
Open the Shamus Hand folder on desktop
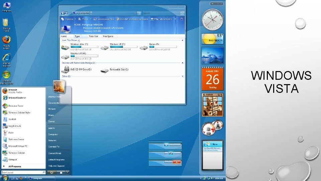pyautogui.click(x=6, y=25)
